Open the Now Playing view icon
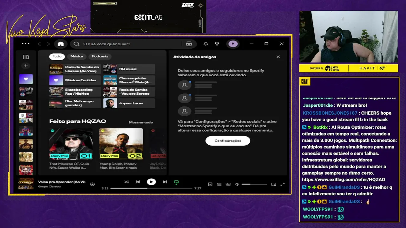Screen dimensions: 406x228 210,184
